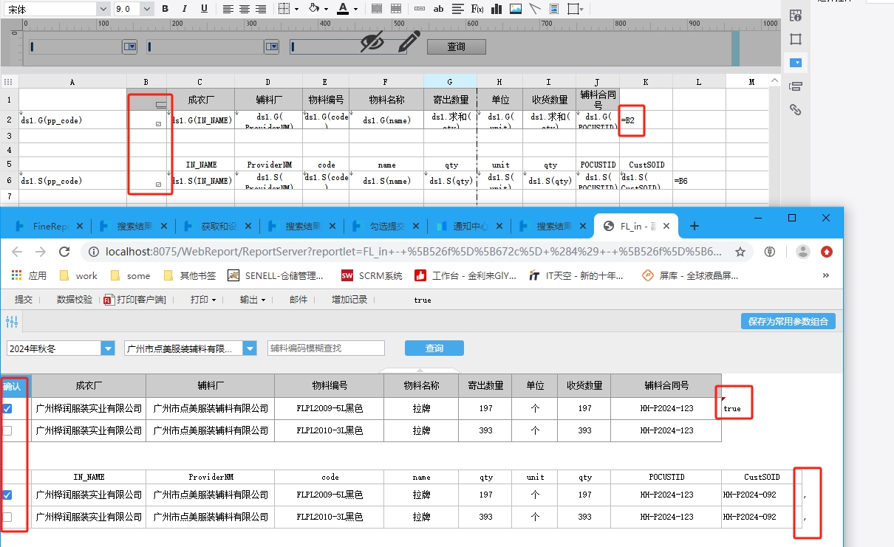Image resolution: width=894 pixels, height=547 pixels.
Task: Click 打印[客户端] client print button
Action: tap(134, 300)
